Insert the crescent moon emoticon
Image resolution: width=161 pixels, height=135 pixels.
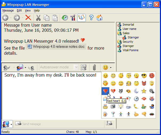[x=136, y=91]
